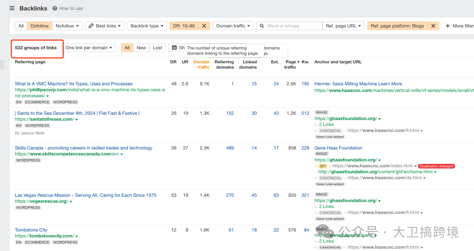Click the link icon in Best links
Screen dimensions: 474x251
91,26
